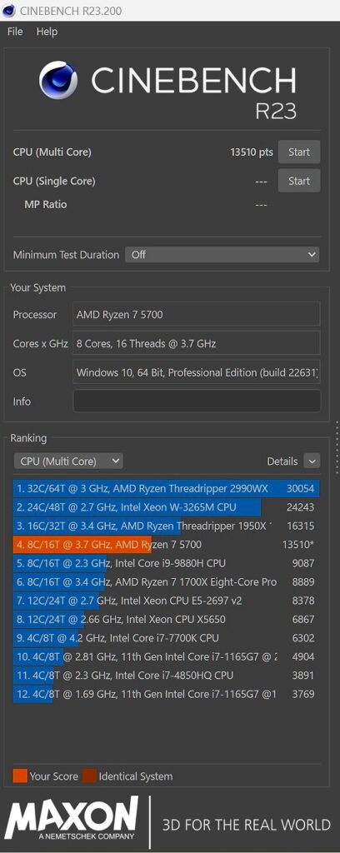Select the Xeon W-3265M ranking entry
Image resolution: width=340 pixels, height=853 pixels.
click(x=167, y=507)
